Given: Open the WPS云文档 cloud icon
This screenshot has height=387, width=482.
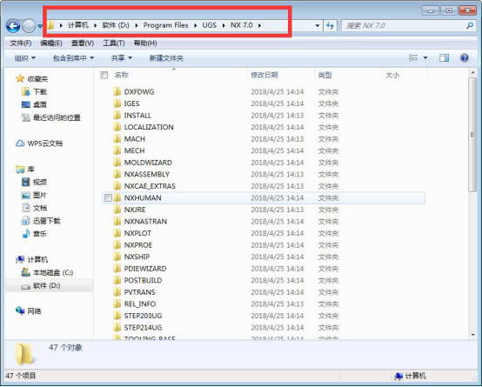Looking at the screenshot, I should pos(20,143).
